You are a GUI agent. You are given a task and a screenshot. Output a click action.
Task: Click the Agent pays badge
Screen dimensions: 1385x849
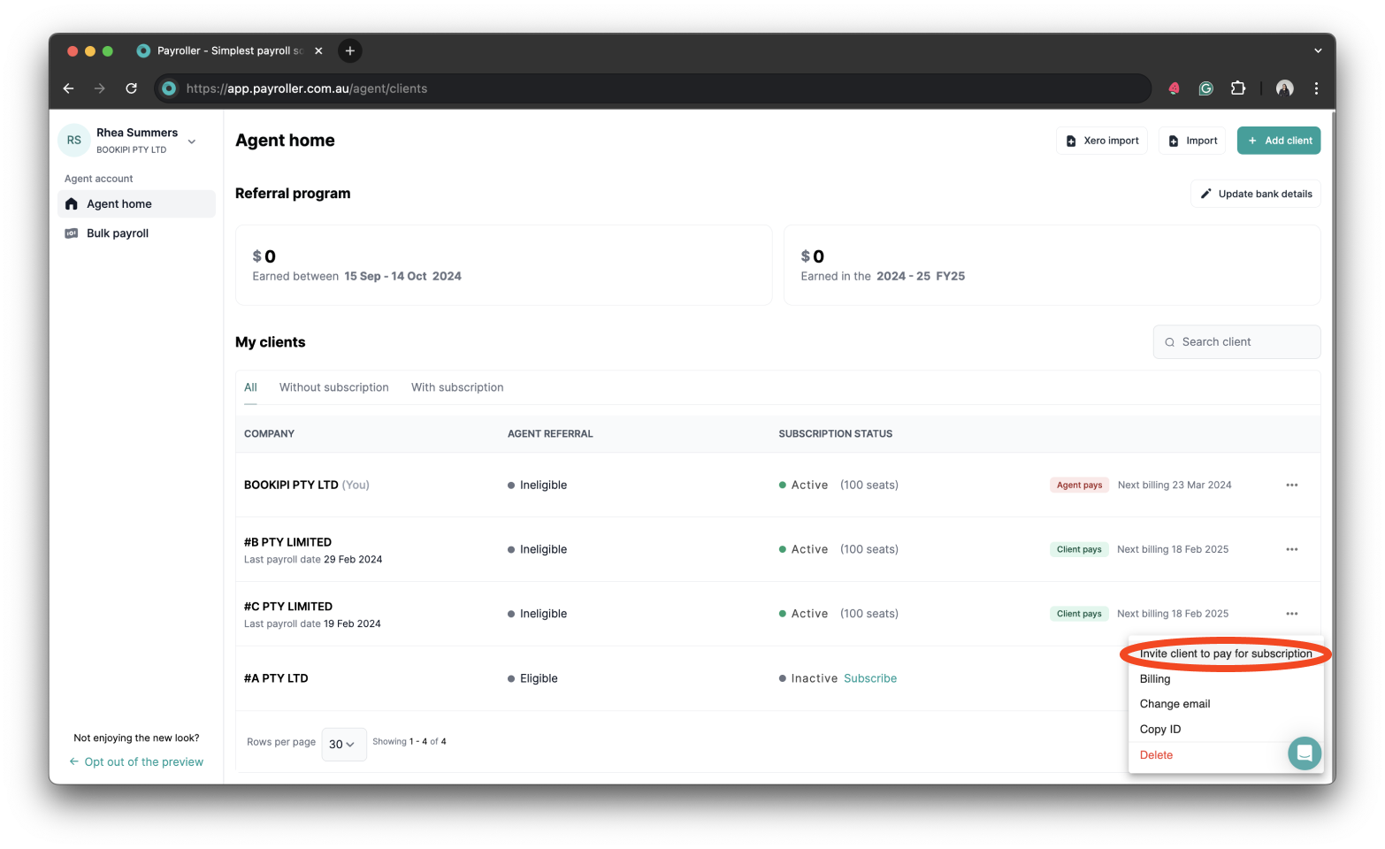1079,485
